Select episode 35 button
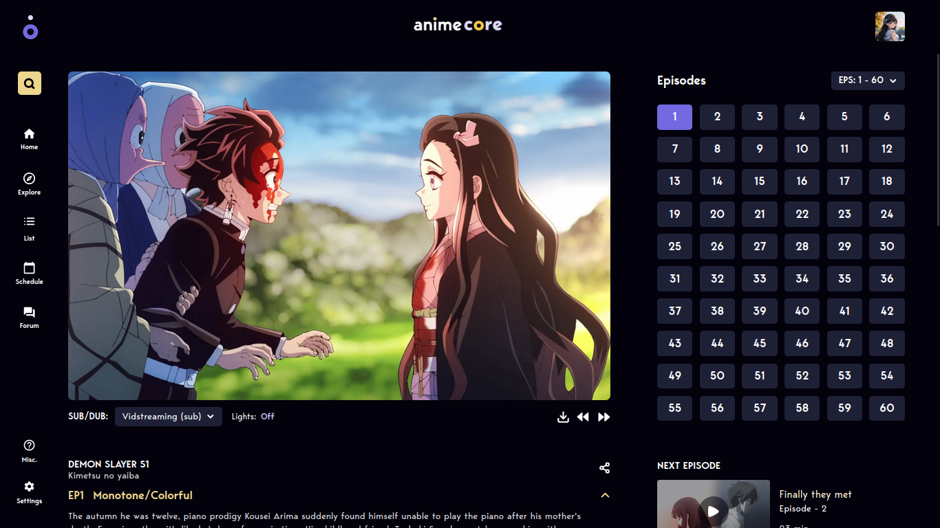The width and height of the screenshot is (940, 528). click(844, 278)
